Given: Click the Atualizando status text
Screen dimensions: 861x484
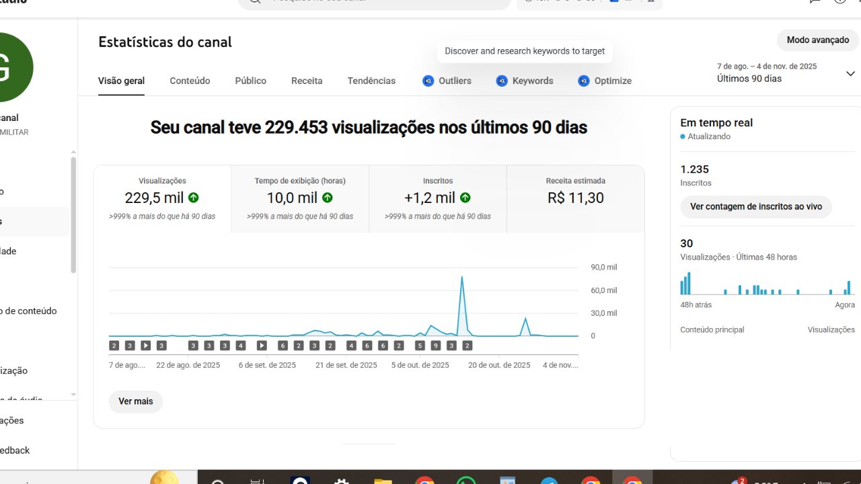Looking at the screenshot, I should pos(709,136).
